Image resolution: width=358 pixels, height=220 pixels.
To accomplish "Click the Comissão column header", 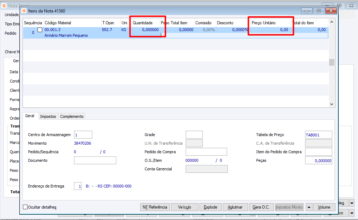I will 203,23.
